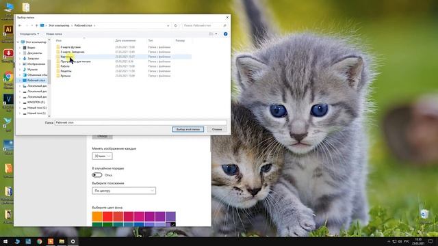The height and width of the screenshot is (246, 438).
Task: Click the view layout icon in dialog toolbar
Action: (x=211, y=33)
